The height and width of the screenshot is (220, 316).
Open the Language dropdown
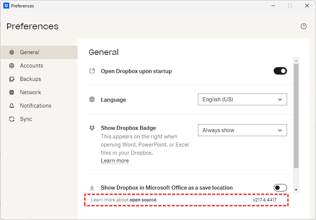point(242,99)
